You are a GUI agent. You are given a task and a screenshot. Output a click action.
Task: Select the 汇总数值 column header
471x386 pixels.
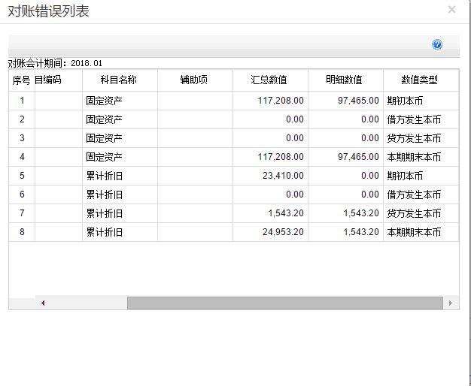pos(269,80)
